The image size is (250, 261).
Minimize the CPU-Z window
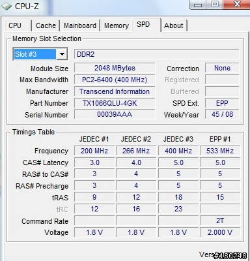pyautogui.click(x=198, y=5)
